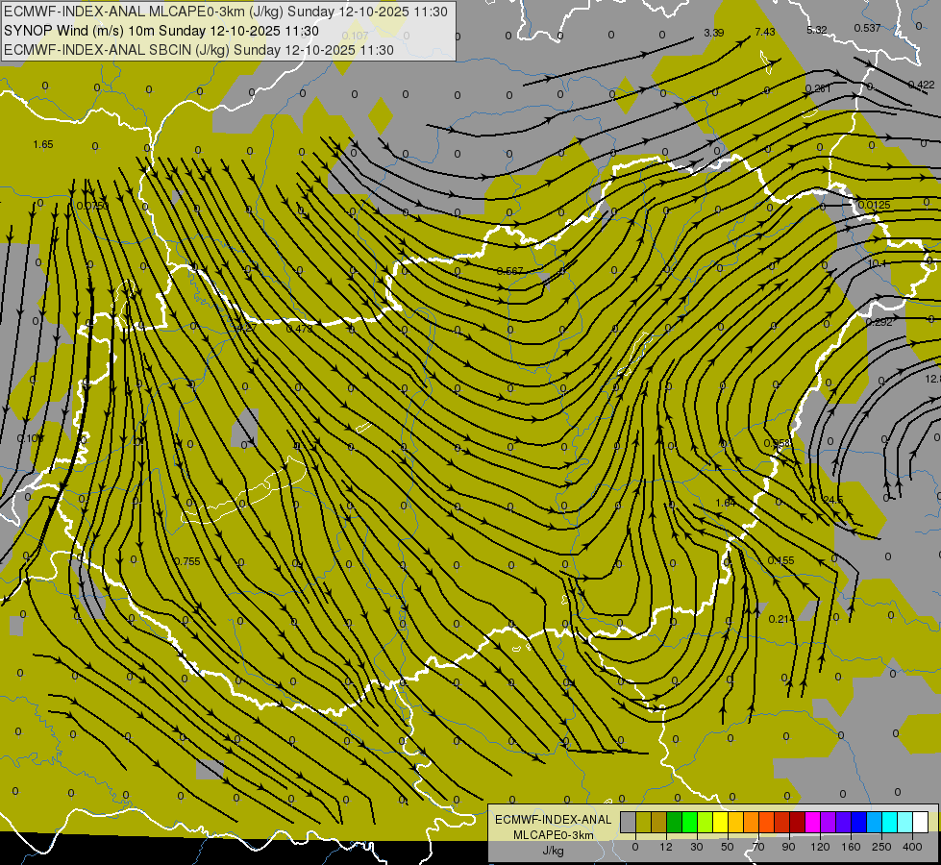Click the legend scale value 90

click(788, 847)
